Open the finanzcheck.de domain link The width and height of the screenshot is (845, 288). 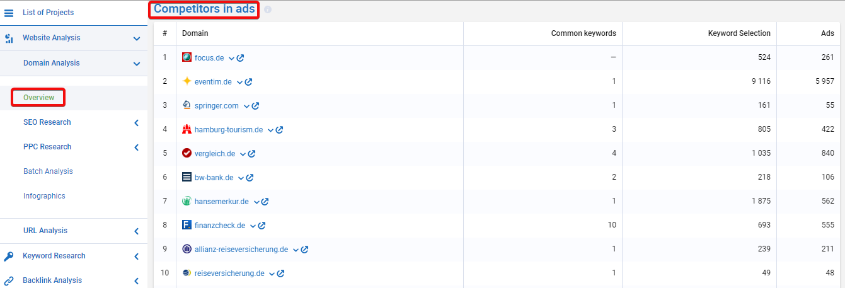click(x=220, y=226)
